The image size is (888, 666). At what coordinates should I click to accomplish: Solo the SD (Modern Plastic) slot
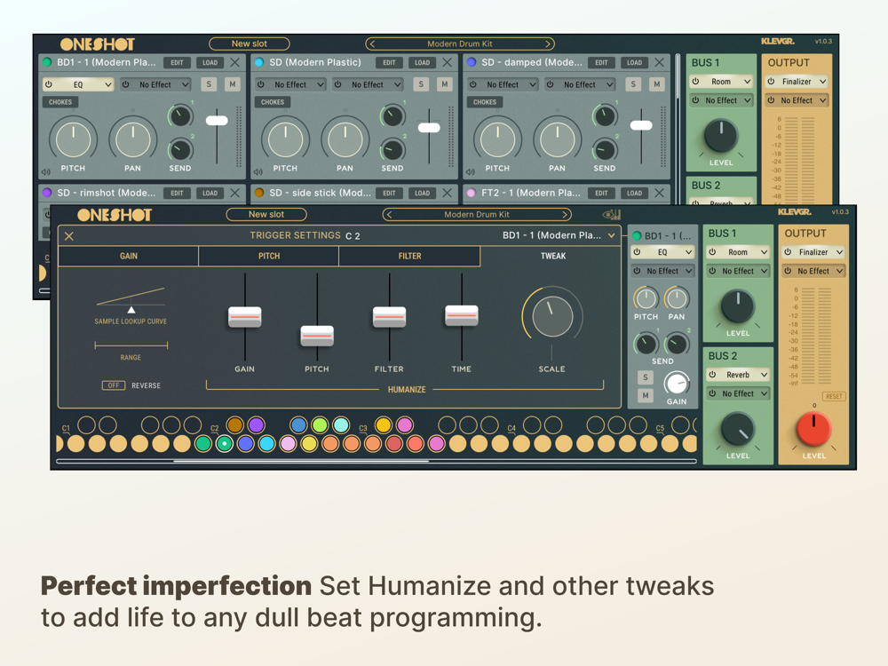(421, 84)
